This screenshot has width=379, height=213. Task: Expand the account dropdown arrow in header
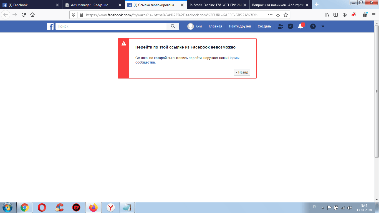(323, 26)
